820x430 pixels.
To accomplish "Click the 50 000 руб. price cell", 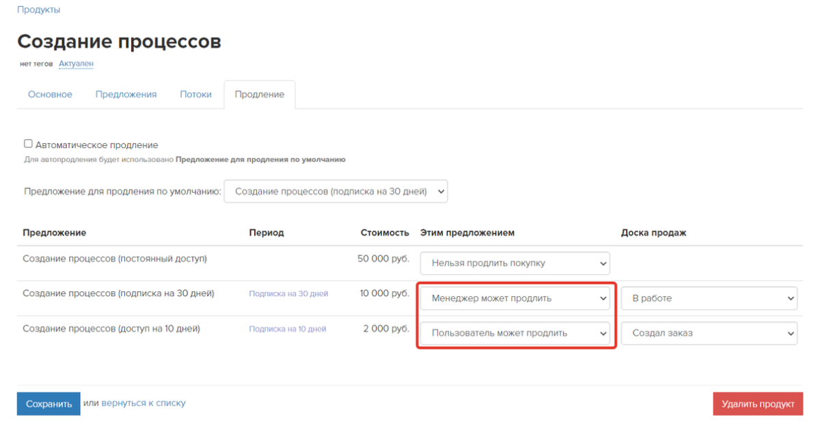I will [383, 259].
